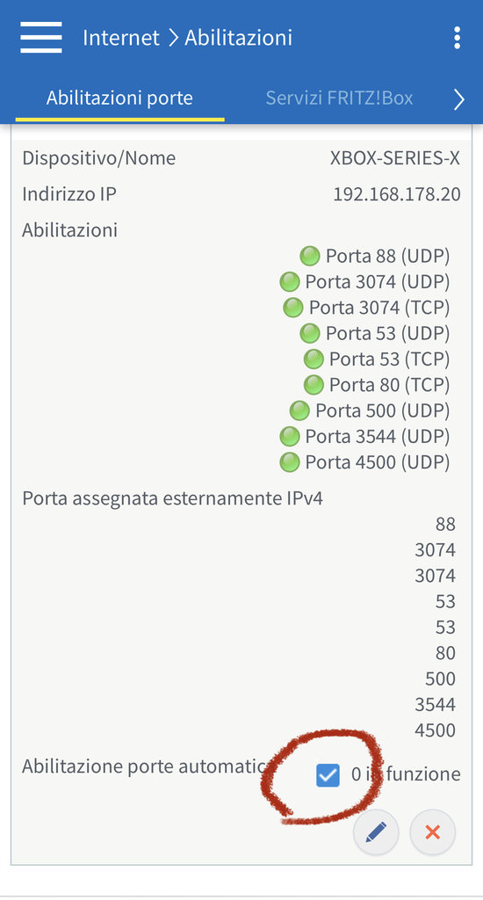
Task: Click the green status dot for Porta 80 (TCP)
Action: (x=314, y=385)
